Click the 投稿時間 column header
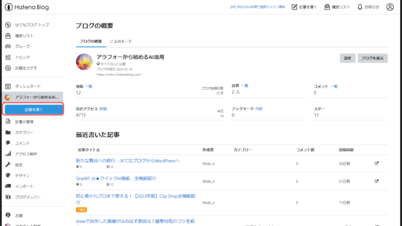This screenshot has width=402, height=226. (346, 150)
